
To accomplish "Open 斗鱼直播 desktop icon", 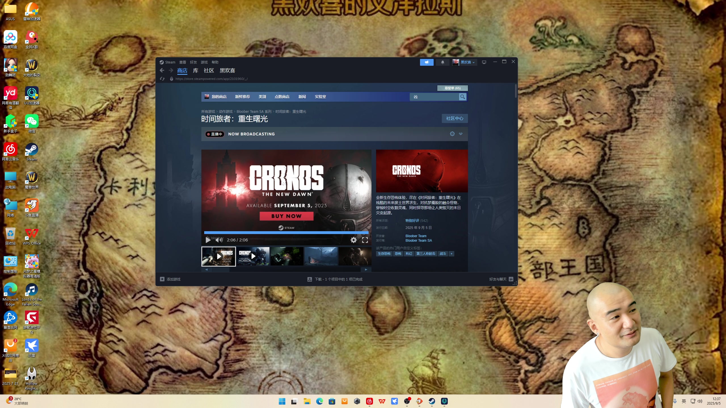I will (32, 208).
